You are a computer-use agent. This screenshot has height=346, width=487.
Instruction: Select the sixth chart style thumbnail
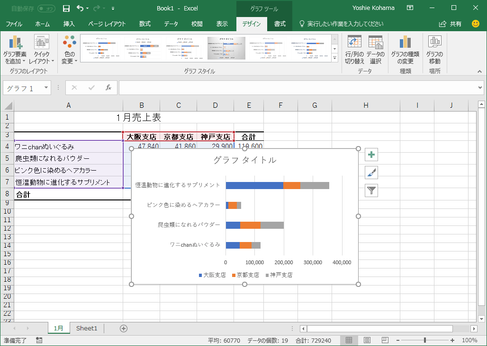point(309,48)
